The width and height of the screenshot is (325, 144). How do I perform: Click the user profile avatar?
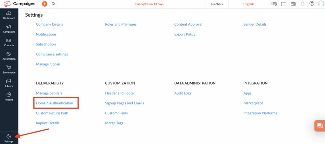pos(321,4)
